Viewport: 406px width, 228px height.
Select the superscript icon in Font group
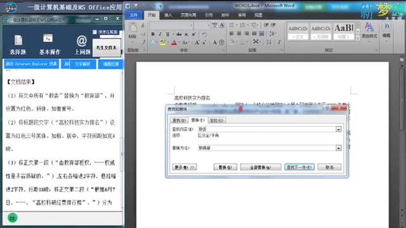click(x=194, y=34)
